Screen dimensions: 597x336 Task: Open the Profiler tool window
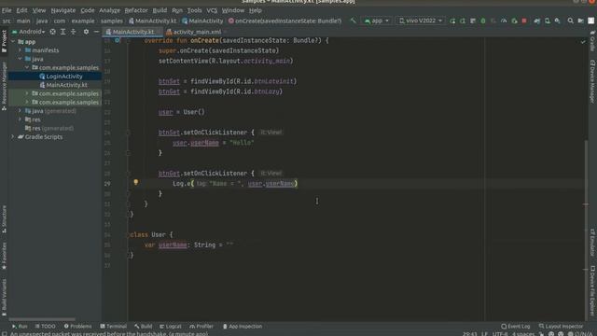201,327
